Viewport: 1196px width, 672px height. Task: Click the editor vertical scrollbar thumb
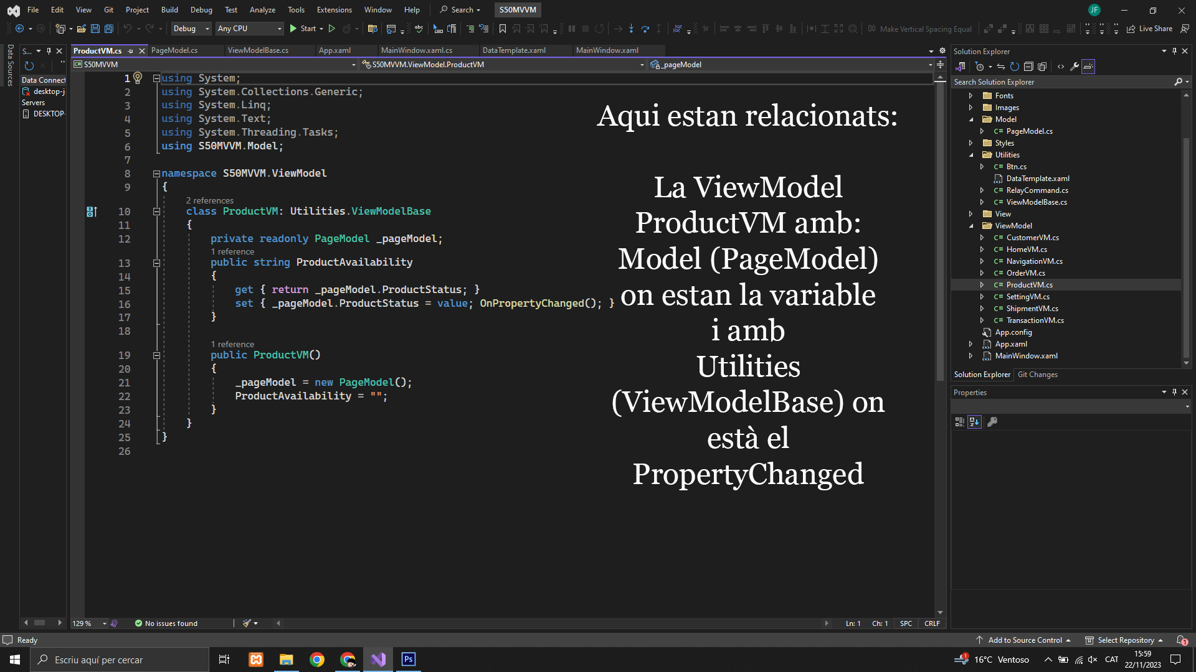[x=940, y=230]
